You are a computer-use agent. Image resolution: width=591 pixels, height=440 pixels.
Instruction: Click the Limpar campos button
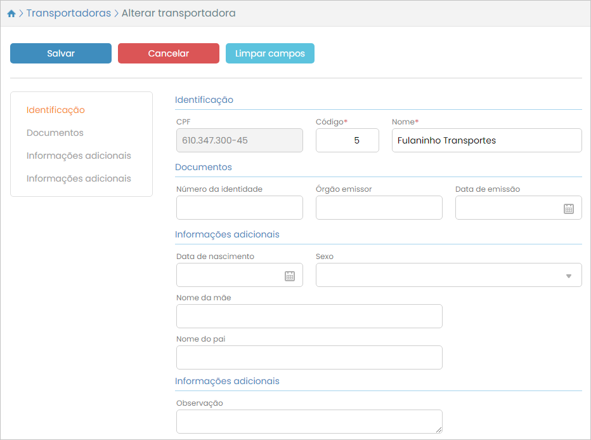[270, 53]
